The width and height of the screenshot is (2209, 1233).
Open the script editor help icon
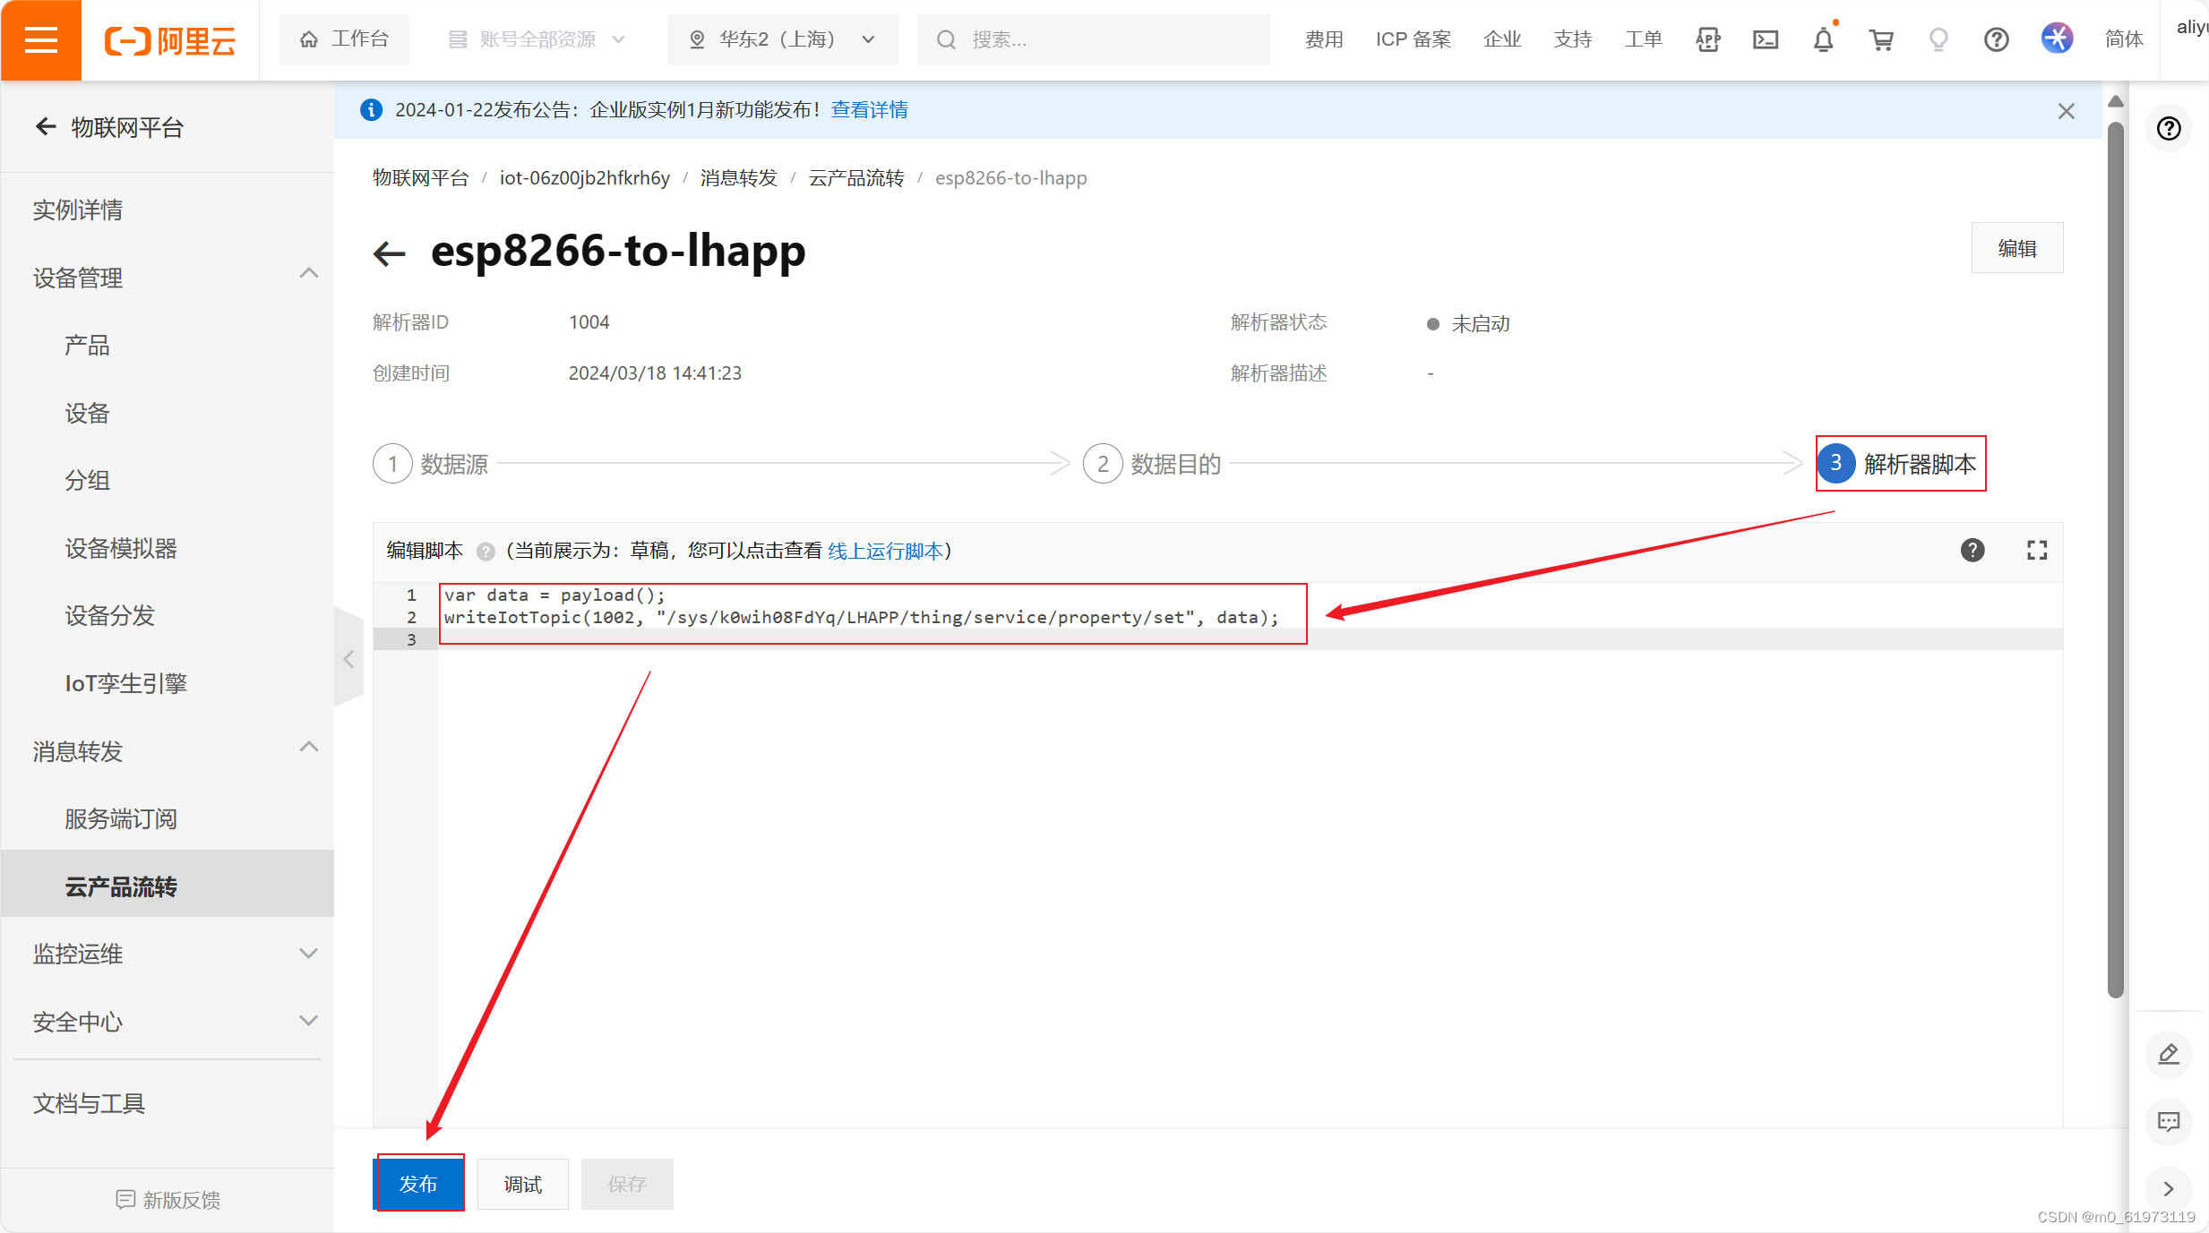1972,550
